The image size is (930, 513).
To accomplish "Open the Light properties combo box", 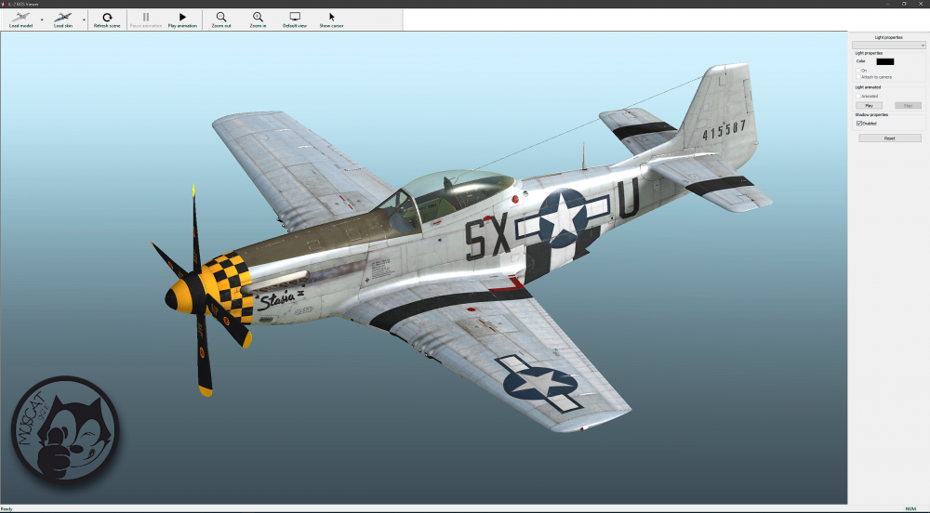I will [889, 45].
